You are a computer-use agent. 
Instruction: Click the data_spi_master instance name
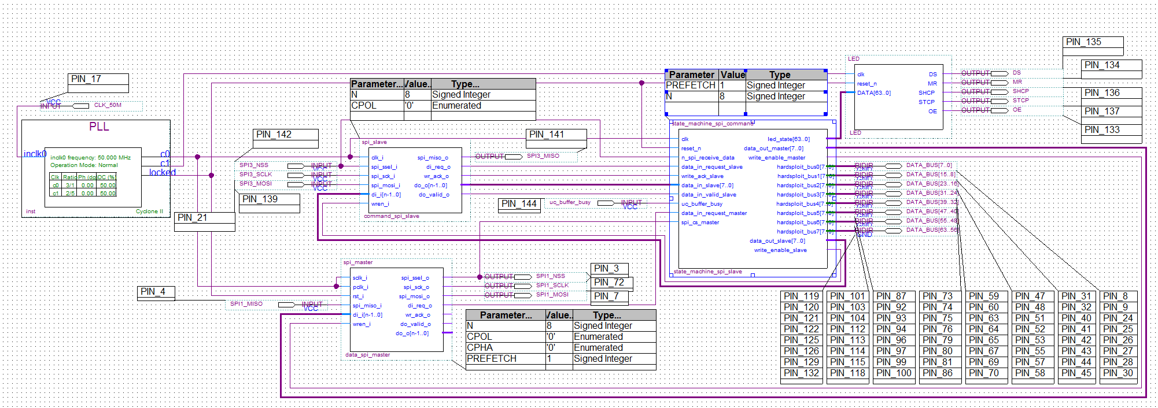coord(368,355)
